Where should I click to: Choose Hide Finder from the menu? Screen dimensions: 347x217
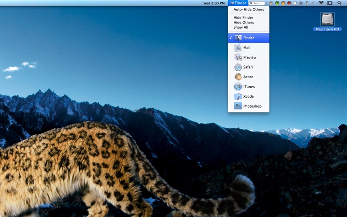click(243, 18)
